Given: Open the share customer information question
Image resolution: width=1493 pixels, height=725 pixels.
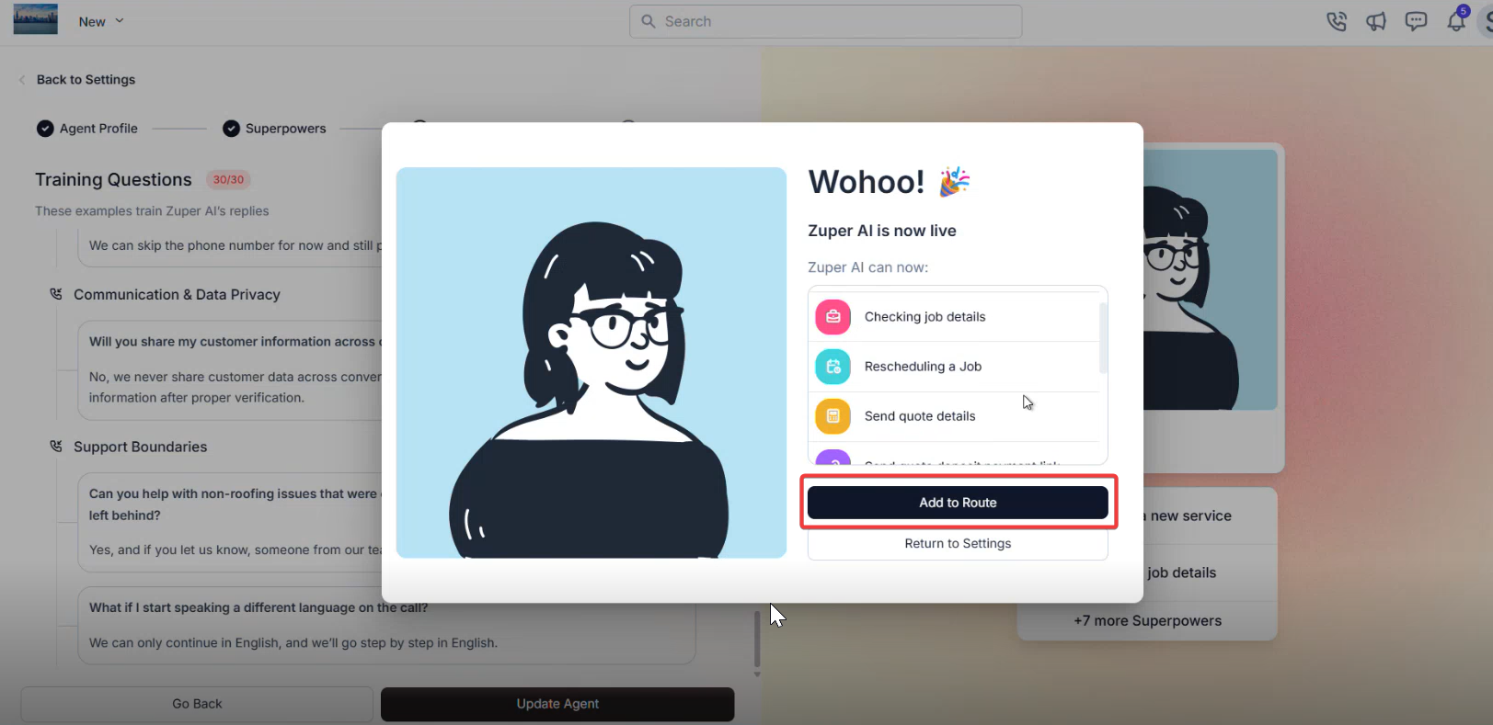Looking at the screenshot, I should click(230, 370).
